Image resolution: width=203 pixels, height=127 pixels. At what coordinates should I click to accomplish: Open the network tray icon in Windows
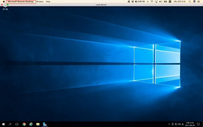click(x=176, y=124)
